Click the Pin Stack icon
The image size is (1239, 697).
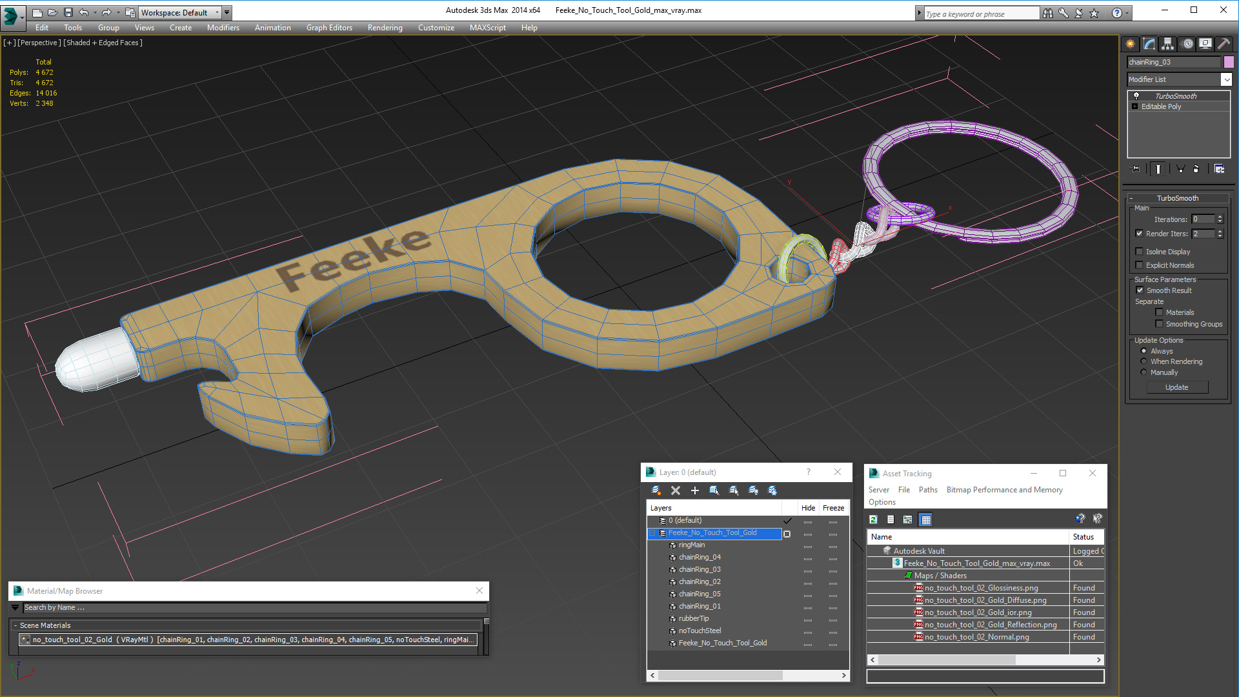[1136, 169]
